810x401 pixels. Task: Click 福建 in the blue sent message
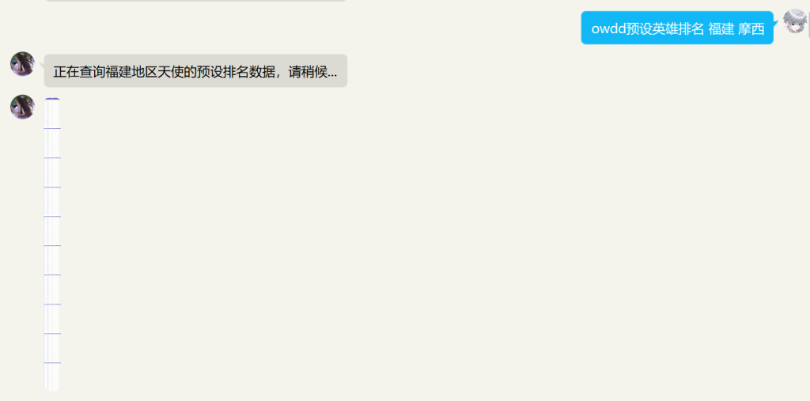click(x=721, y=29)
